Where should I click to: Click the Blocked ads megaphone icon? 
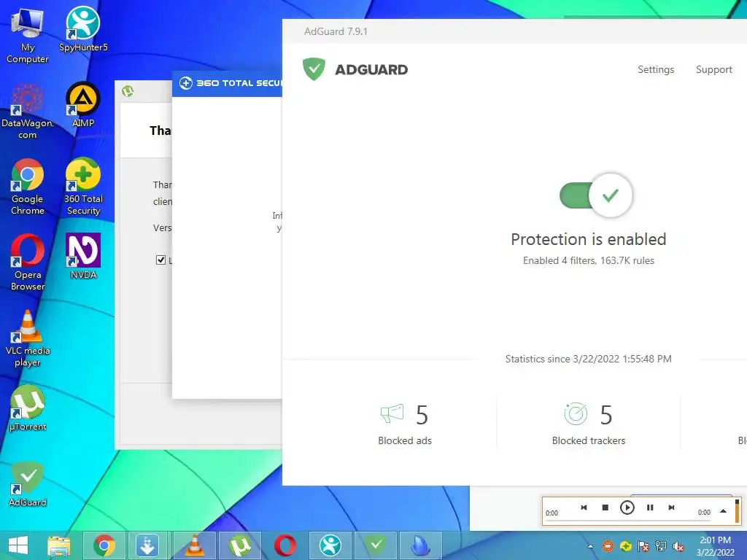pyautogui.click(x=392, y=414)
